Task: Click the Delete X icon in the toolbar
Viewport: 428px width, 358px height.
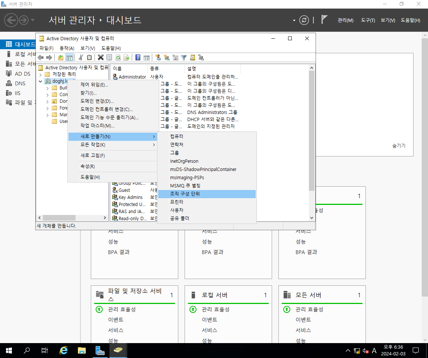Action: click(101, 57)
